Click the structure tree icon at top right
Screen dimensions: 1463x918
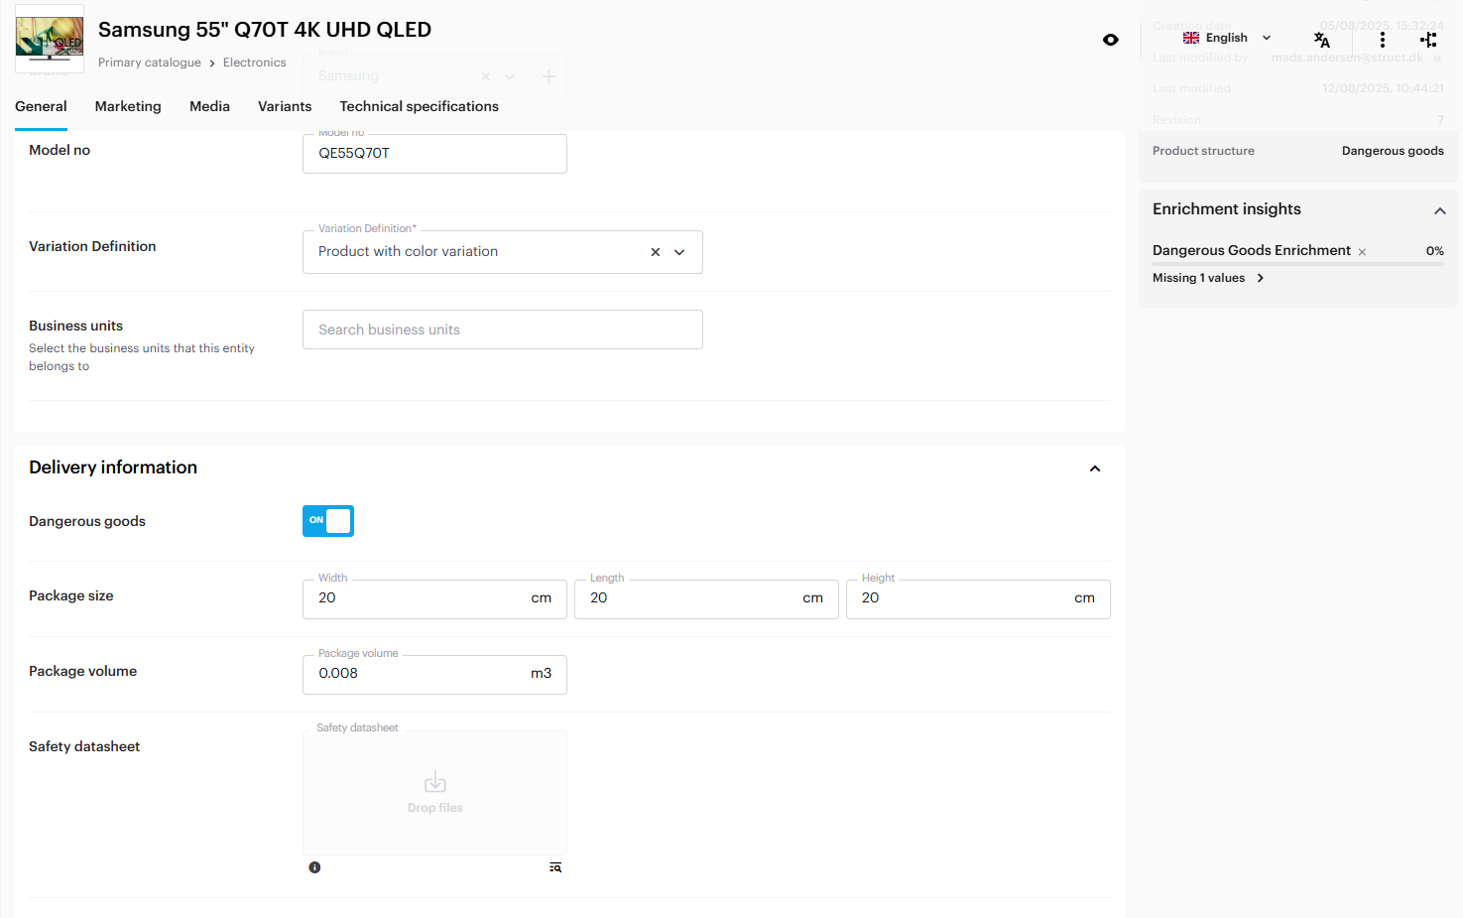pyautogui.click(x=1427, y=40)
